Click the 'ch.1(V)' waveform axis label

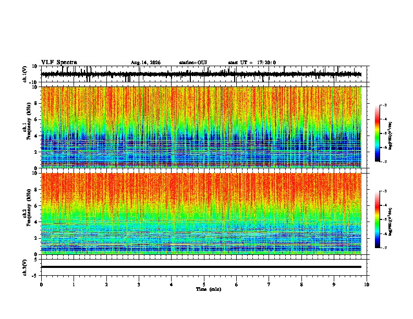[x=25, y=74]
